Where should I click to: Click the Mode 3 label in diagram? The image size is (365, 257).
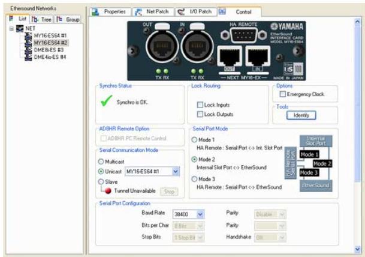(x=309, y=173)
